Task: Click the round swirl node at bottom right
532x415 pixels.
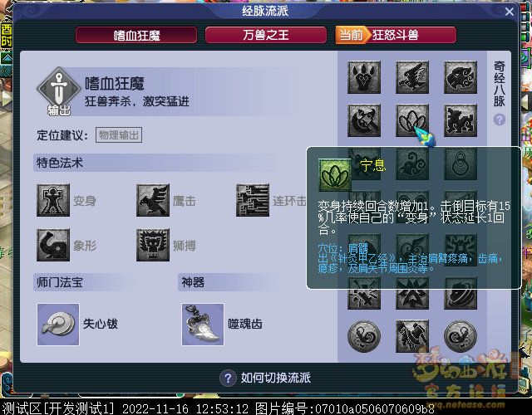Action: click(461, 336)
